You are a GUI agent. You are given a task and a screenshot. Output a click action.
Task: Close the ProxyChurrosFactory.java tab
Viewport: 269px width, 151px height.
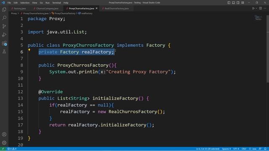[x=97, y=8]
